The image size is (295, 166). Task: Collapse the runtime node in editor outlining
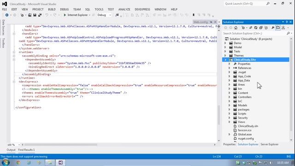point(14,52)
